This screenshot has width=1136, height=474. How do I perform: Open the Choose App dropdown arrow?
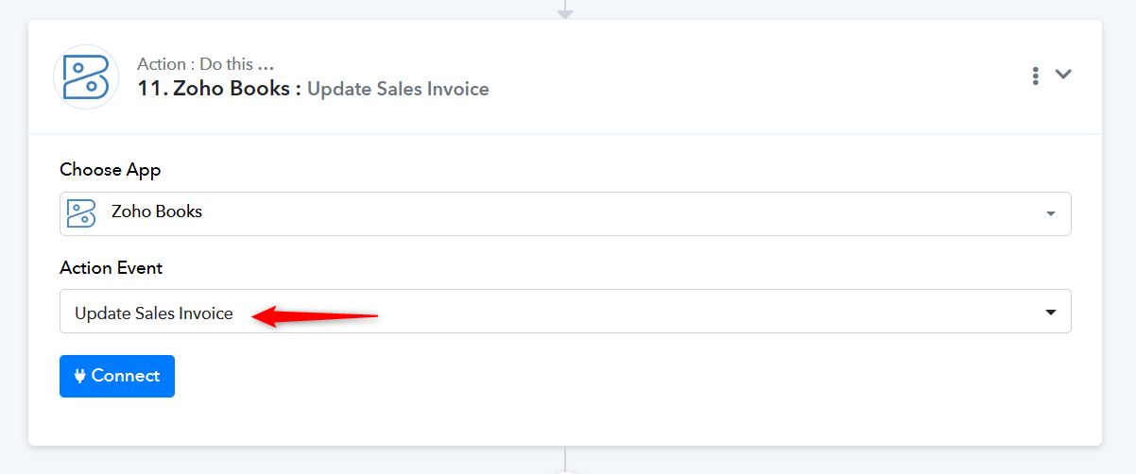[1051, 214]
